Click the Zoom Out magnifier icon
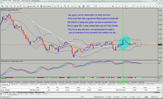The image size is (163, 99). (x=68, y=6)
